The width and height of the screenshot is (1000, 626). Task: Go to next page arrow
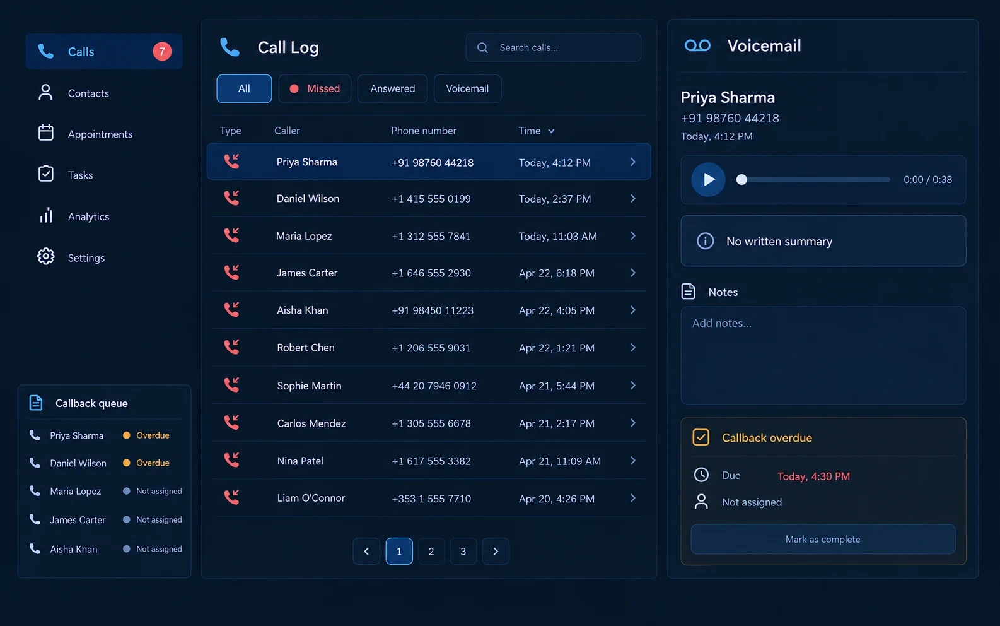click(496, 551)
